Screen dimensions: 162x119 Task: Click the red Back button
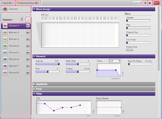coord(156,3)
